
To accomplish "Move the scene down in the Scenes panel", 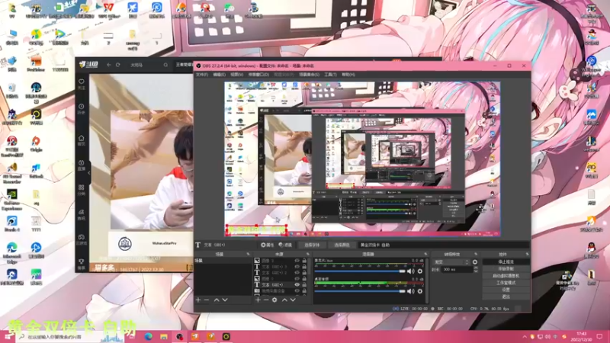I will point(225,300).
